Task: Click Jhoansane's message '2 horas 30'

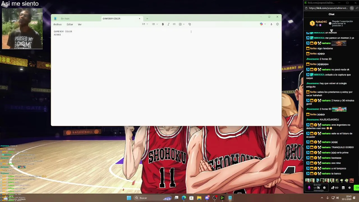Action: [x=326, y=59]
